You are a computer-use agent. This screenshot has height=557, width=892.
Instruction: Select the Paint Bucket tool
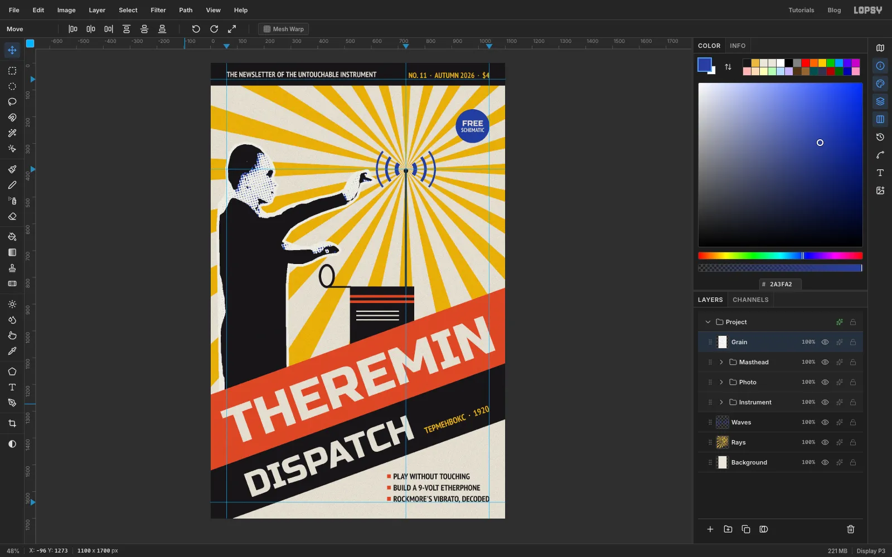click(x=12, y=237)
